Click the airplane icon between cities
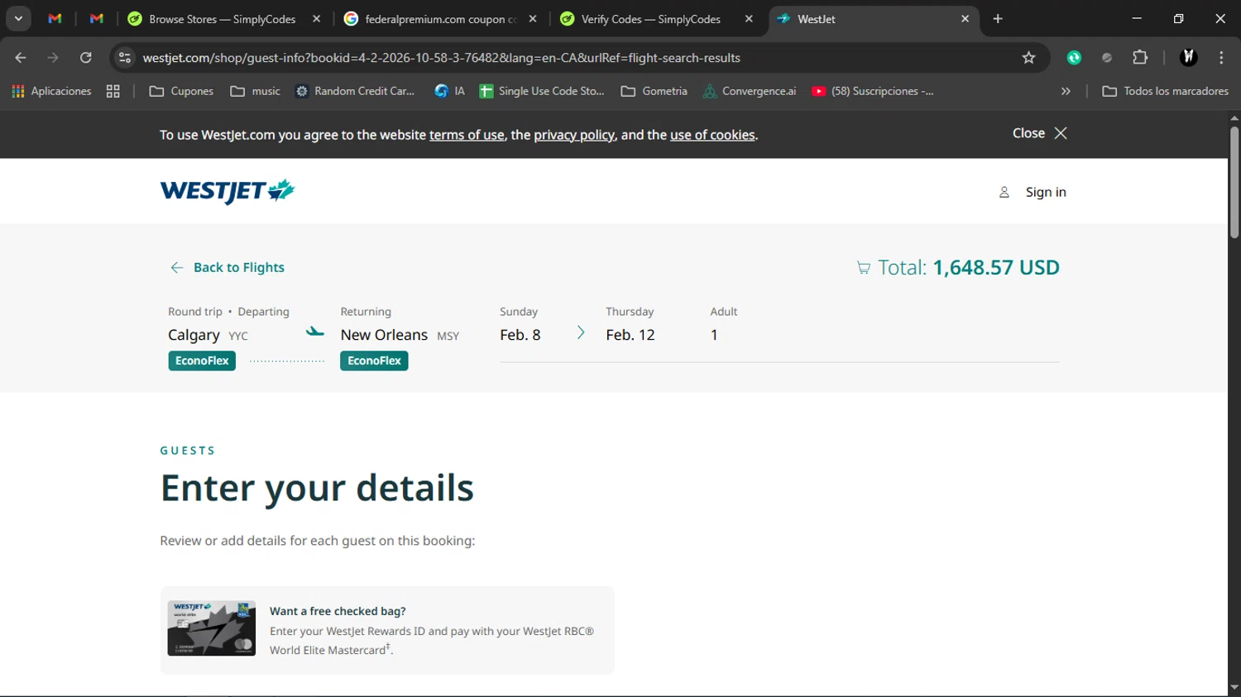Image resolution: width=1241 pixels, height=697 pixels. pyautogui.click(x=315, y=332)
